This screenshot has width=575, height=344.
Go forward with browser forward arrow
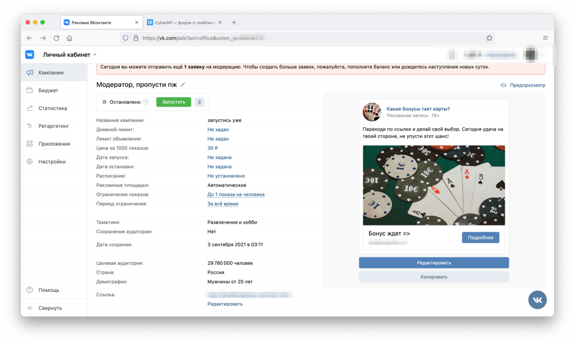[43, 38]
